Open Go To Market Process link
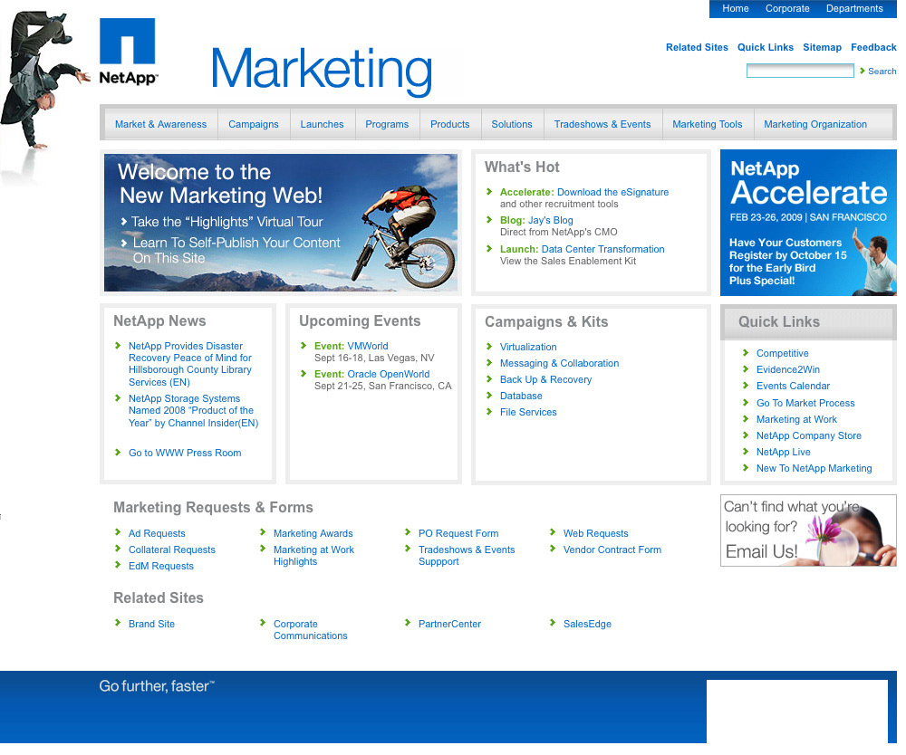906x755 pixels. point(805,404)
